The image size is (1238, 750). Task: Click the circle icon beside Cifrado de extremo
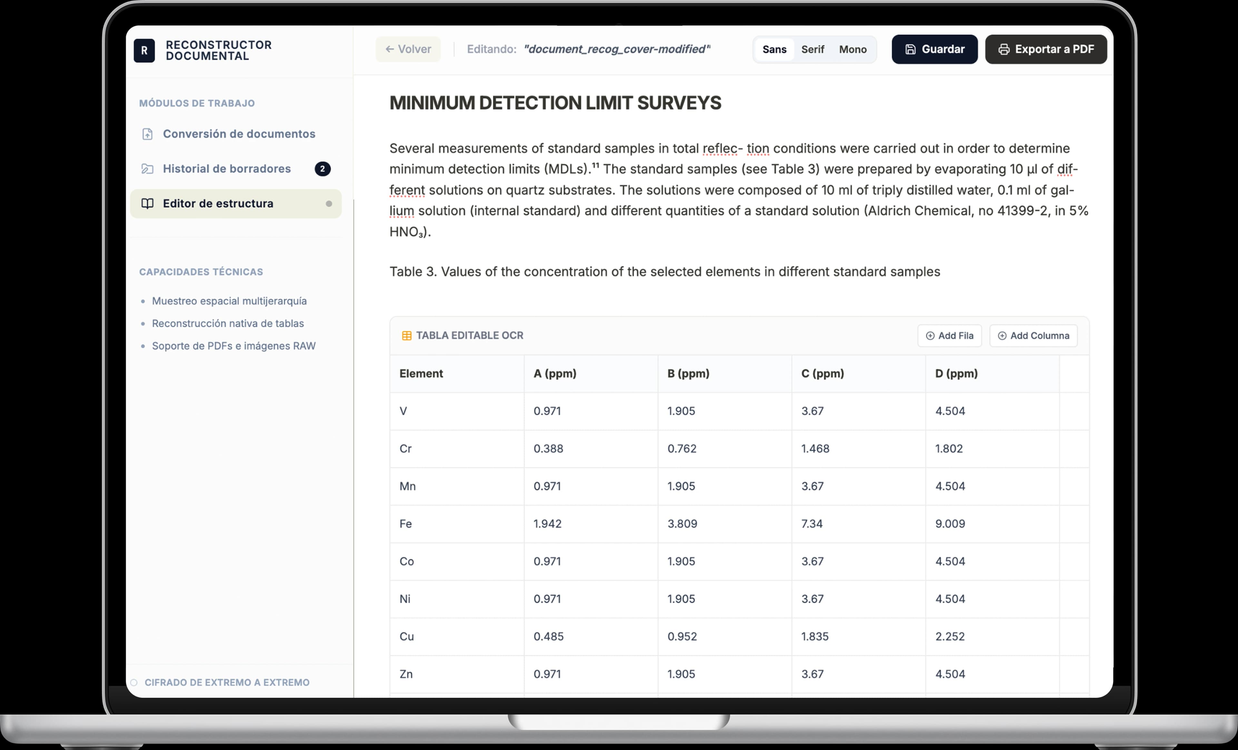point(134,683)
